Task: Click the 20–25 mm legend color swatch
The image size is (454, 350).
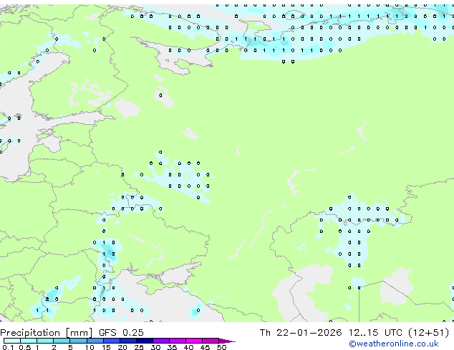Action: [127, 341]
